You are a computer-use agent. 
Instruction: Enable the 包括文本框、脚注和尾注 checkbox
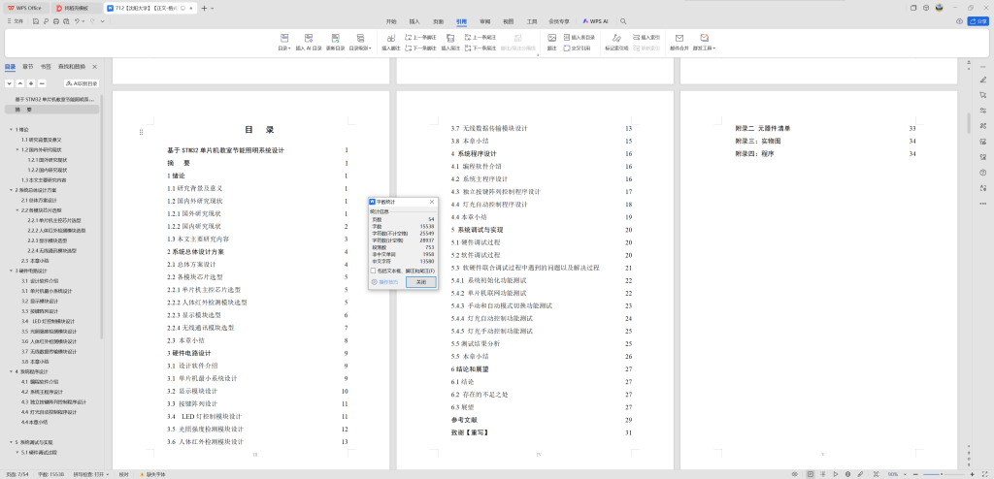374,270
